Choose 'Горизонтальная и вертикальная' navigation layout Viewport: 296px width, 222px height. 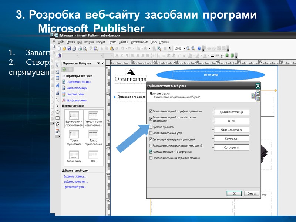(93, 119)
